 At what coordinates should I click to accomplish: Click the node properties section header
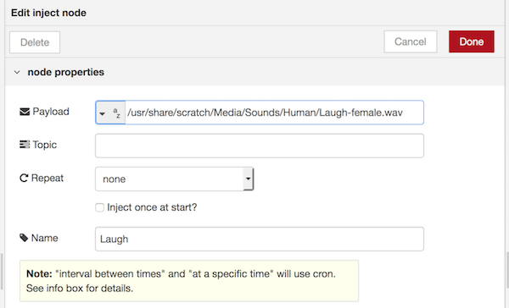(x=255, y=72)
